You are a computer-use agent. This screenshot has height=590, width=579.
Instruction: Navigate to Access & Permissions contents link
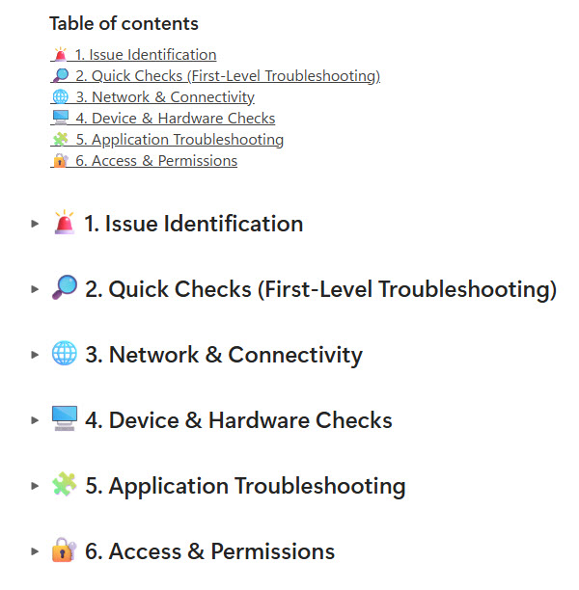156,161
